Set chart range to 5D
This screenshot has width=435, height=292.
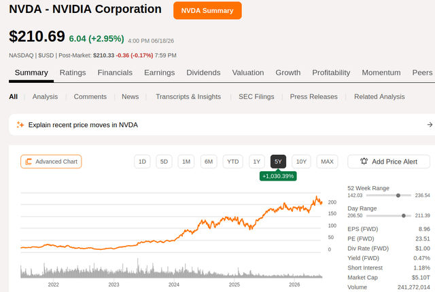click(x=164, y=162)
